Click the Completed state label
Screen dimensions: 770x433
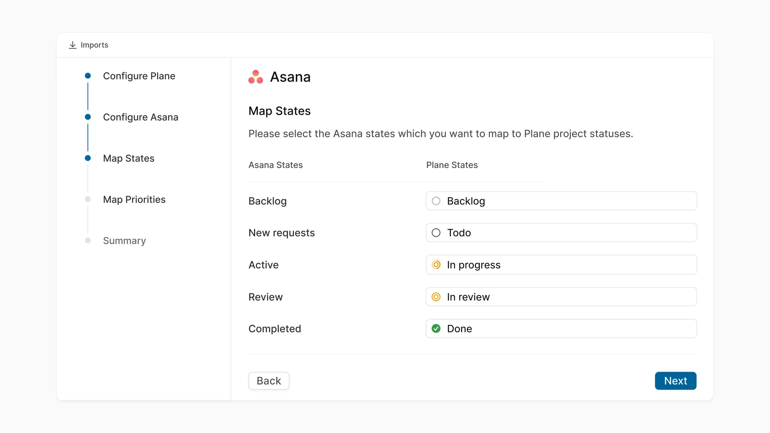[275, 329]
